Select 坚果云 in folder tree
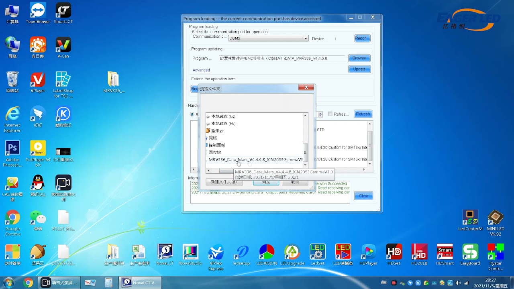Image resolution: width=514 pixels, height=289 pixels. (217, 131)
